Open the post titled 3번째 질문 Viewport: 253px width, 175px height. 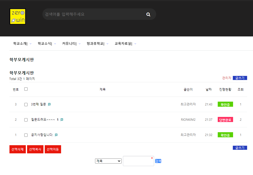[x=39, y=104]
